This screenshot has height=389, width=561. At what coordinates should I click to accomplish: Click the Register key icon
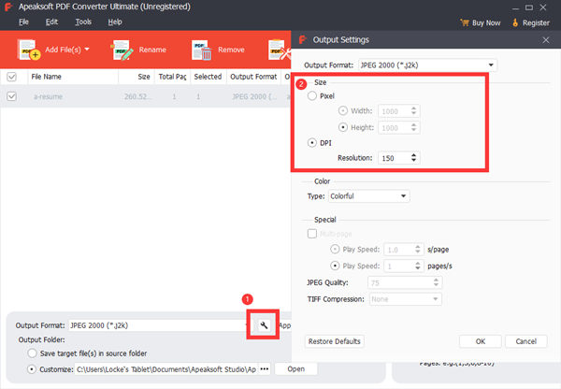pos(515,22)
